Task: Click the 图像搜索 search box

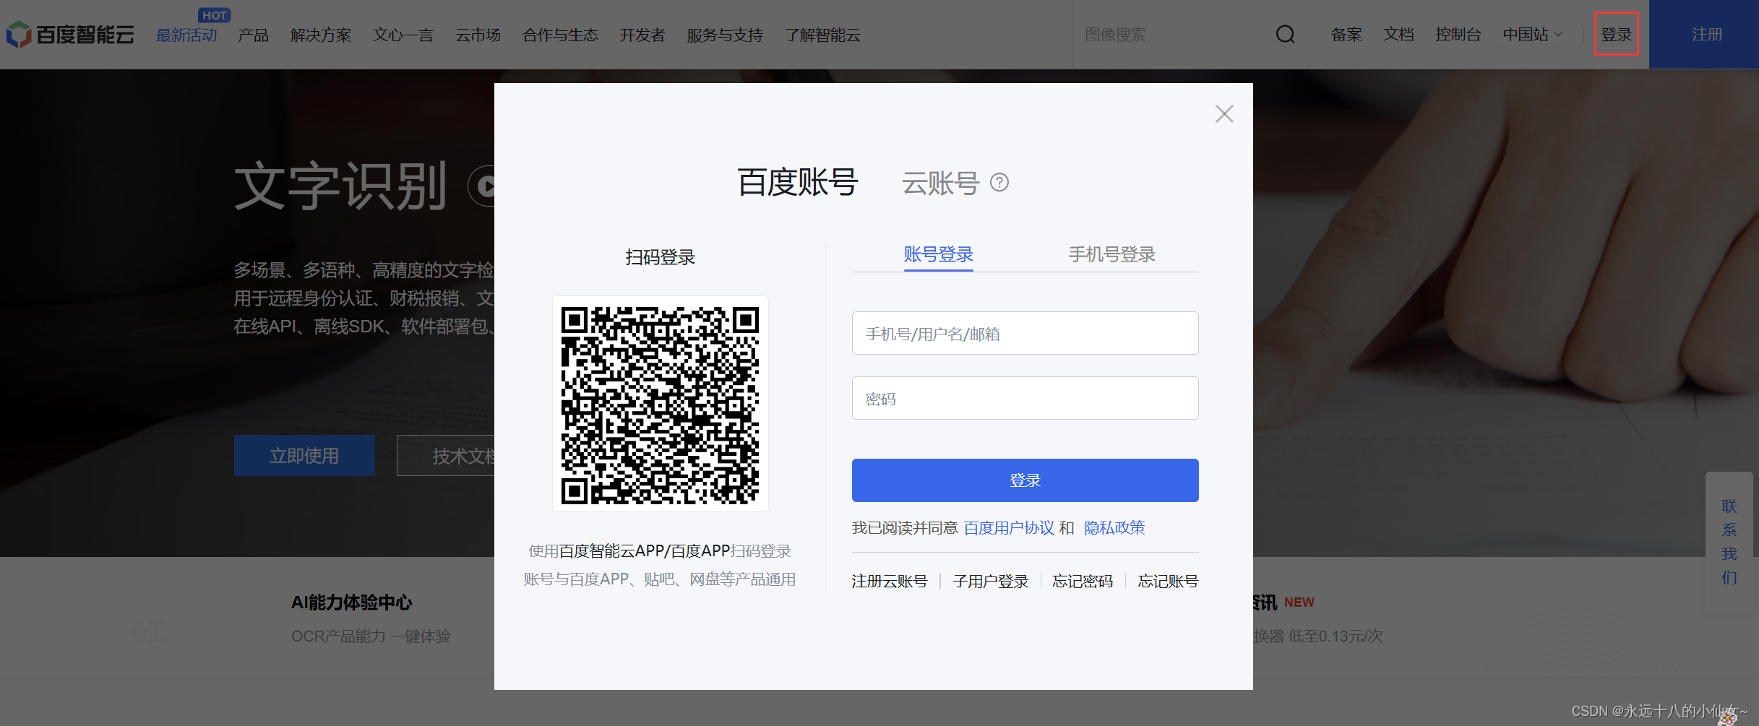Action: (1174, 34)
